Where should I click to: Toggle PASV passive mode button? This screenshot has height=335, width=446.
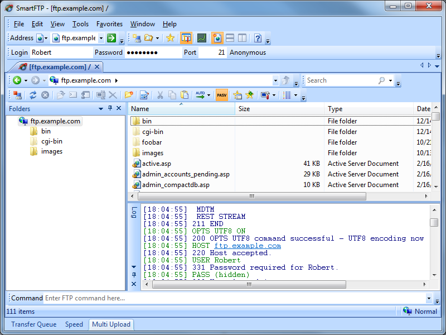pos(222,95)
